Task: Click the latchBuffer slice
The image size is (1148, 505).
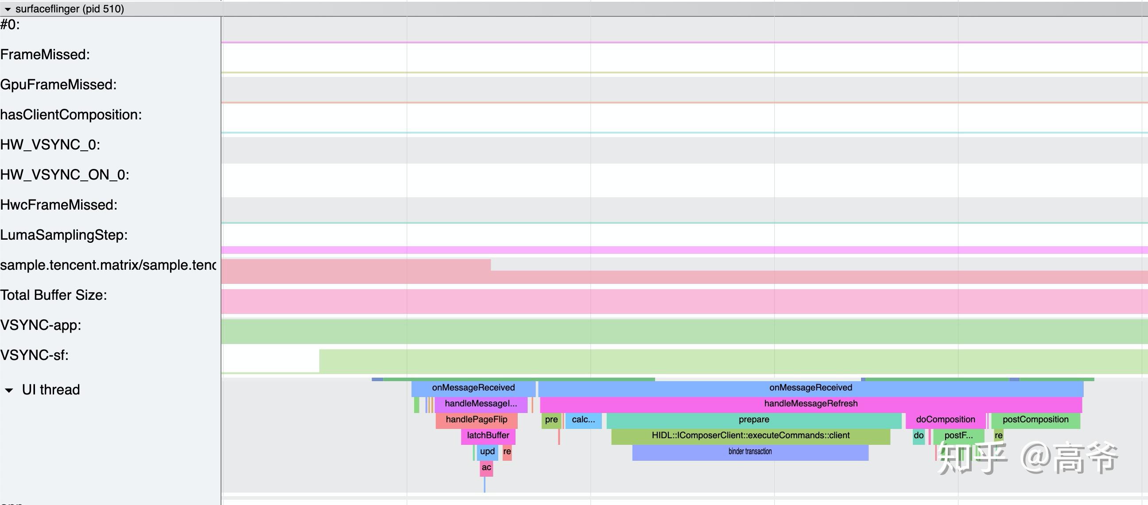Action: 488,436
